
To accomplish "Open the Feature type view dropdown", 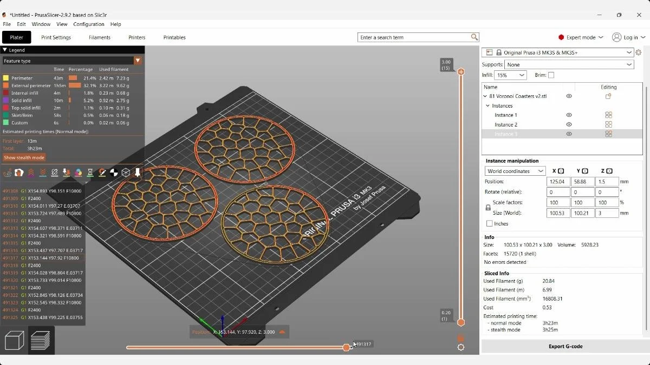I will tap(73, 61).
